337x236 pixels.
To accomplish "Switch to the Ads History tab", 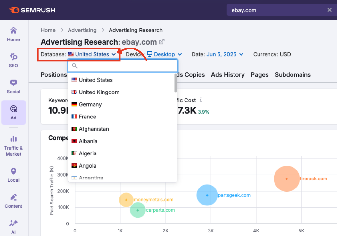I will point(228,74).
